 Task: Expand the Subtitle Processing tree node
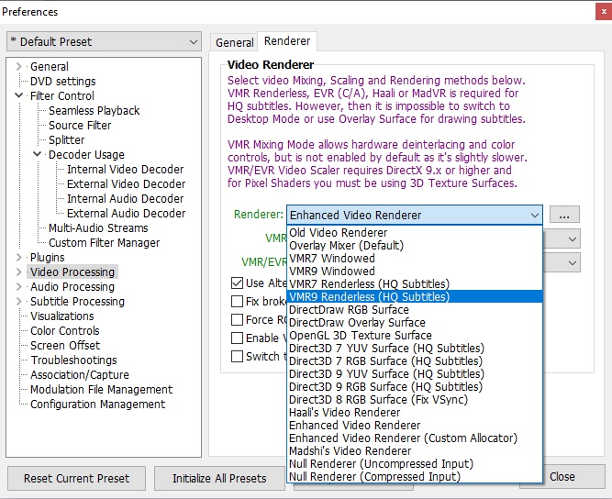click(18, 301)
